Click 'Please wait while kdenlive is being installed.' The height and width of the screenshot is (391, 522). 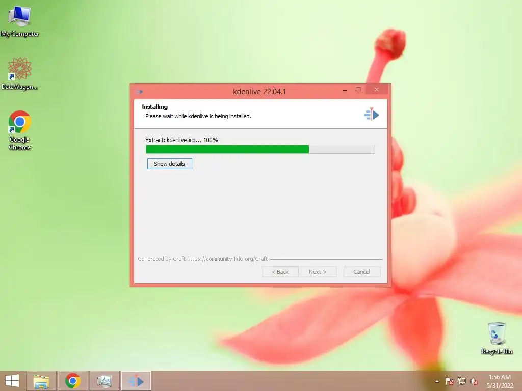coord(198,116)
